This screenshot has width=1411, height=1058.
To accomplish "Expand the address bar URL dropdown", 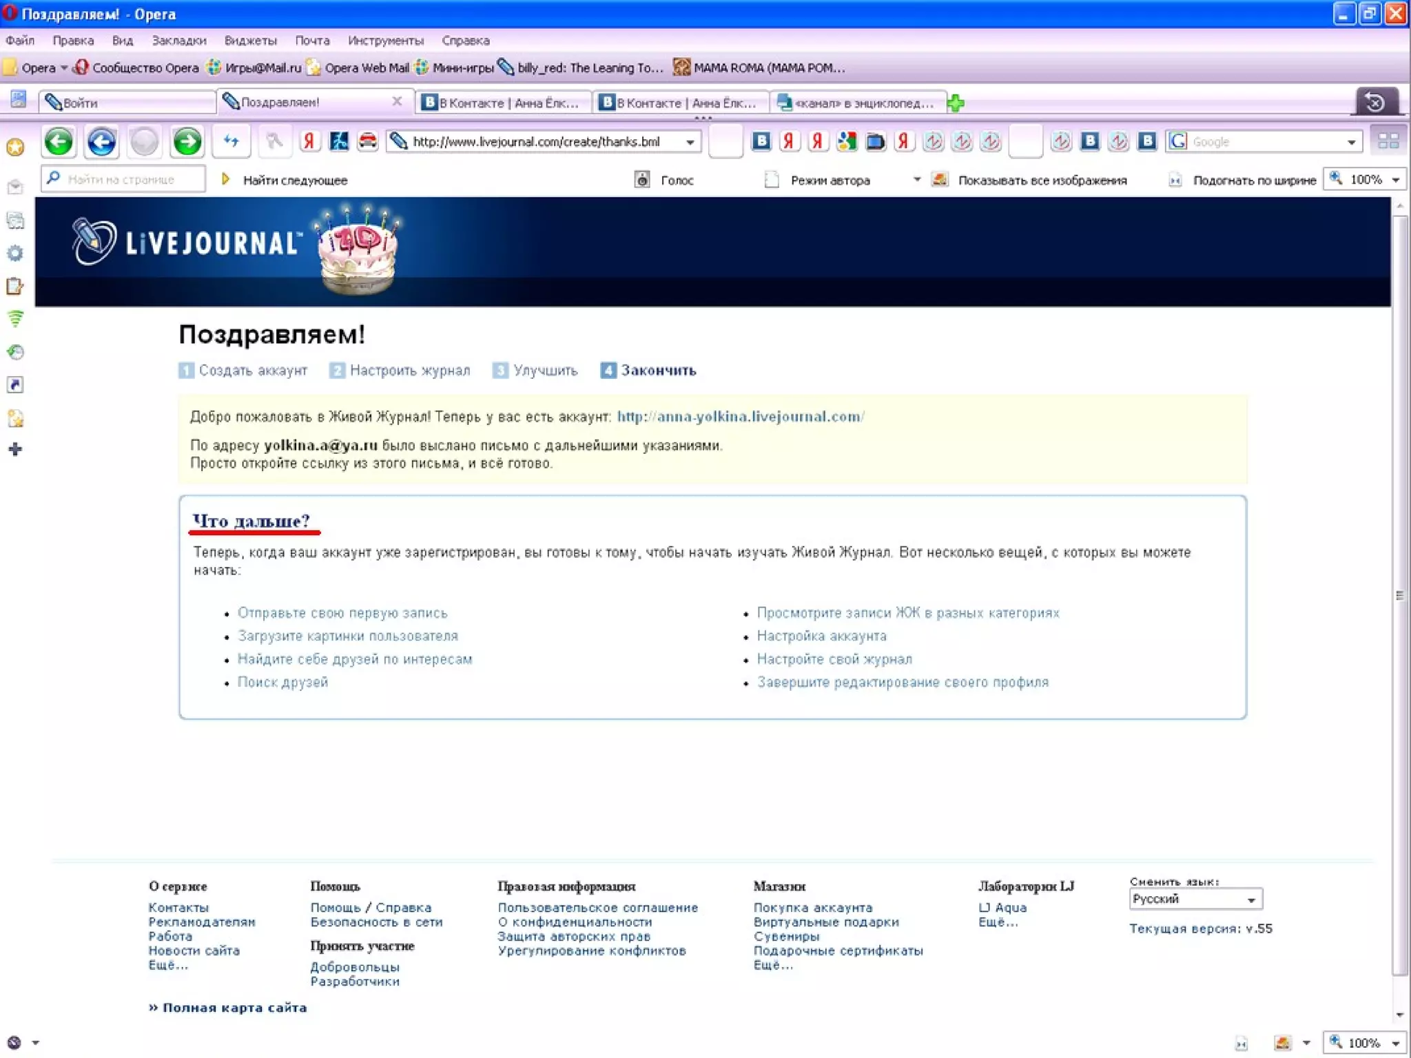I will point(690,142).
